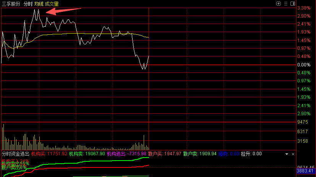The image size is (316, 177).
Task: Click the 三孚股份 stock name
Action: pos(11,4)
